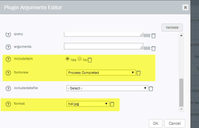199x128 pixels.
Task: Select Yes for includeitem
Action: pos(68,59)
